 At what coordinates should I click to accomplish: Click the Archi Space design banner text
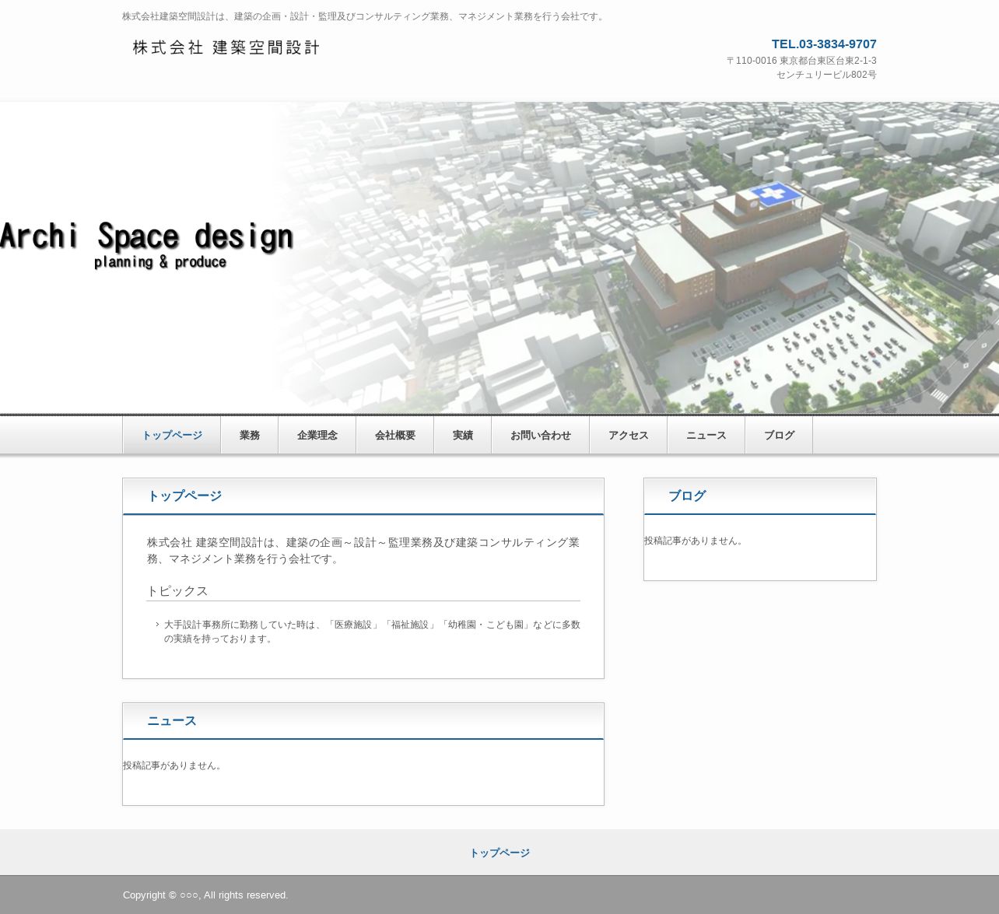pyautogui.click(x=147, y=236)
